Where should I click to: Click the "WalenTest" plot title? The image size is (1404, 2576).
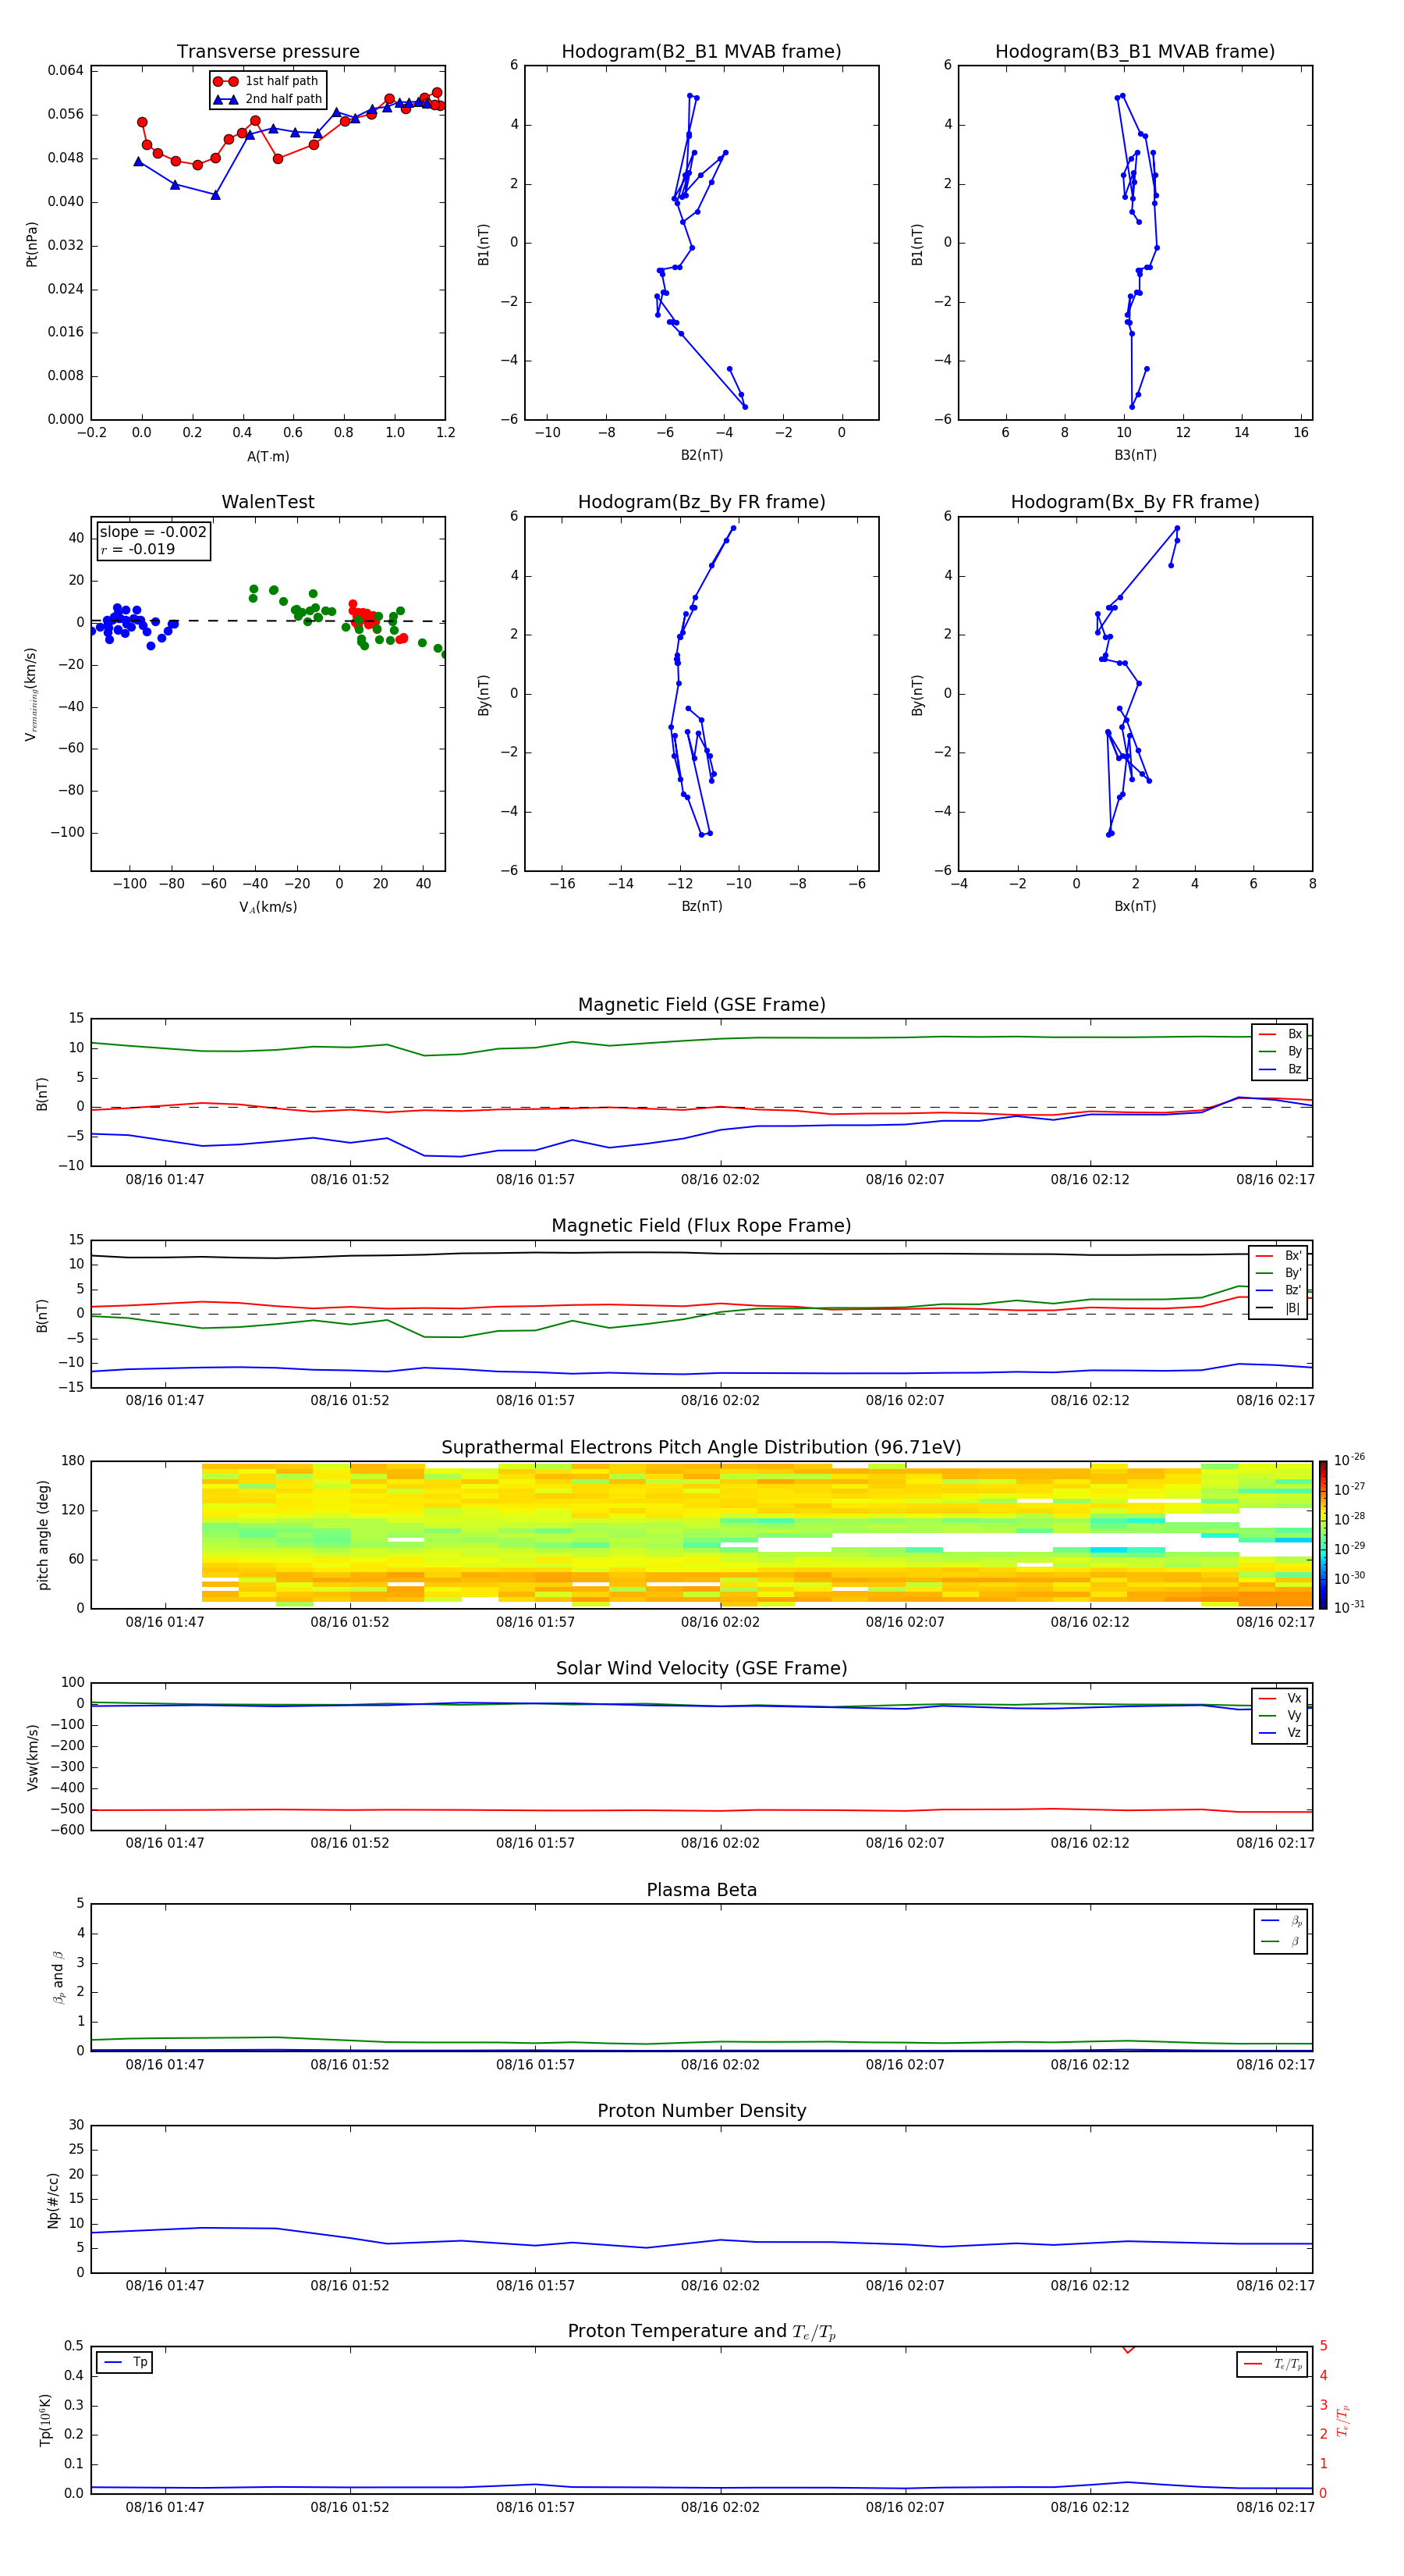click(268, 502)
